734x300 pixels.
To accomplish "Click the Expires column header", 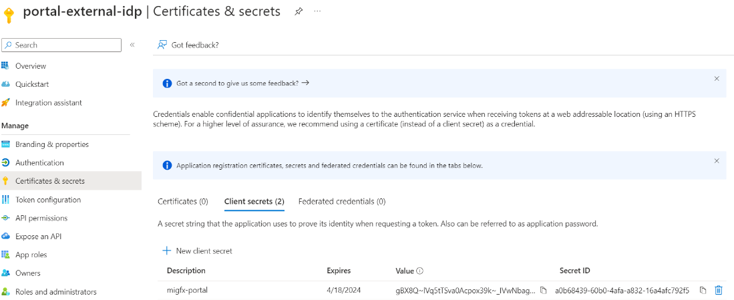I will (339, 271).
